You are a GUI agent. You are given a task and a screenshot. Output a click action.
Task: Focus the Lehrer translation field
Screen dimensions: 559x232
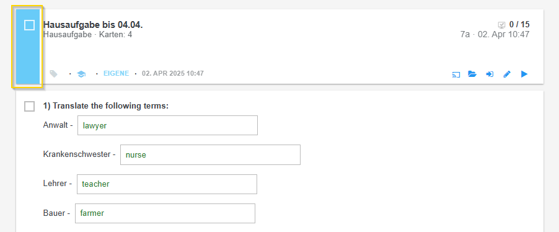pyautogui.click(x=167, y=184)
